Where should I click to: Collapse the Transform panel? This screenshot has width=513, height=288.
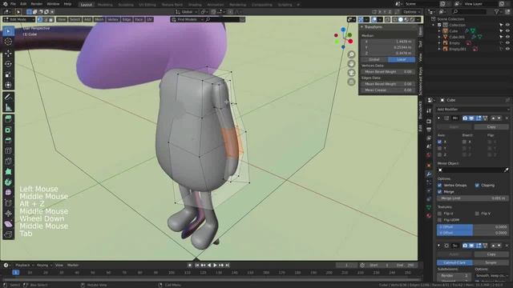362,27
